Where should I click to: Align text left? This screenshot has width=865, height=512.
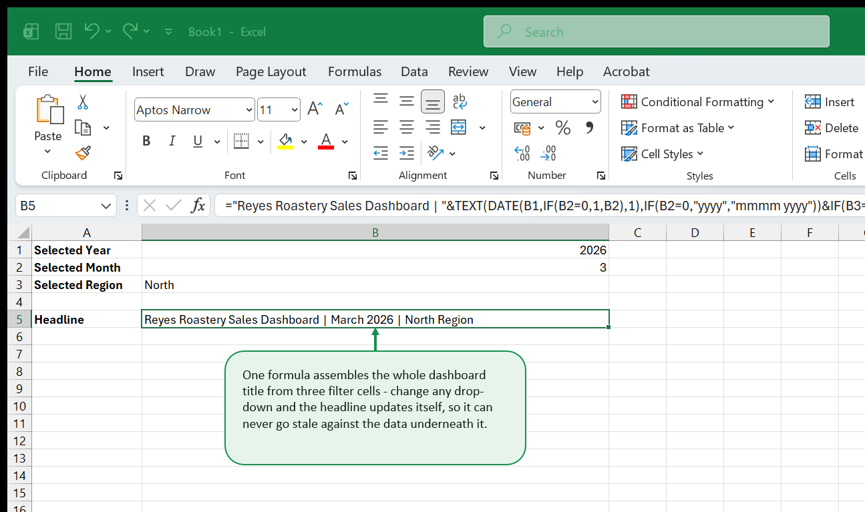pyautogui.click(x=381, y=127)
